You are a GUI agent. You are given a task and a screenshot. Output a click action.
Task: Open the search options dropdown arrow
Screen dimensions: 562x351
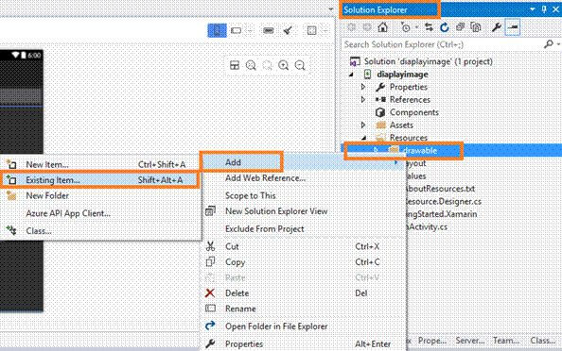(x=558, y=44)
